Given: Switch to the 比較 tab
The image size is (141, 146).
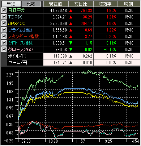Looking at the screenshot, I should point(31,4).
